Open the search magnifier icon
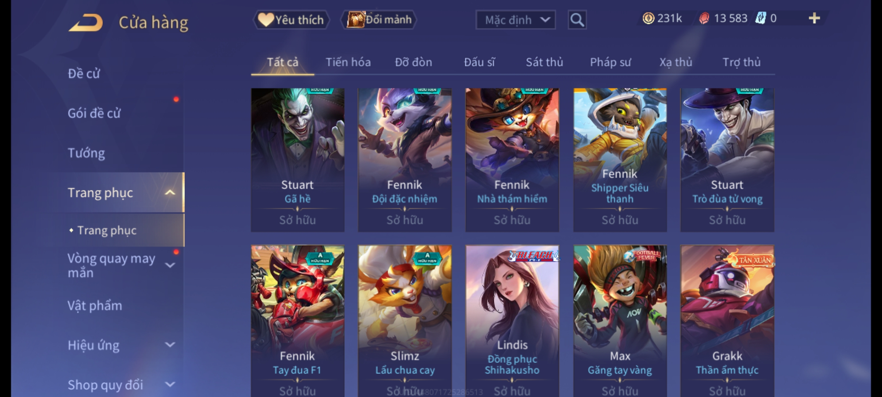882x397 pixels. tap(577, 20)
